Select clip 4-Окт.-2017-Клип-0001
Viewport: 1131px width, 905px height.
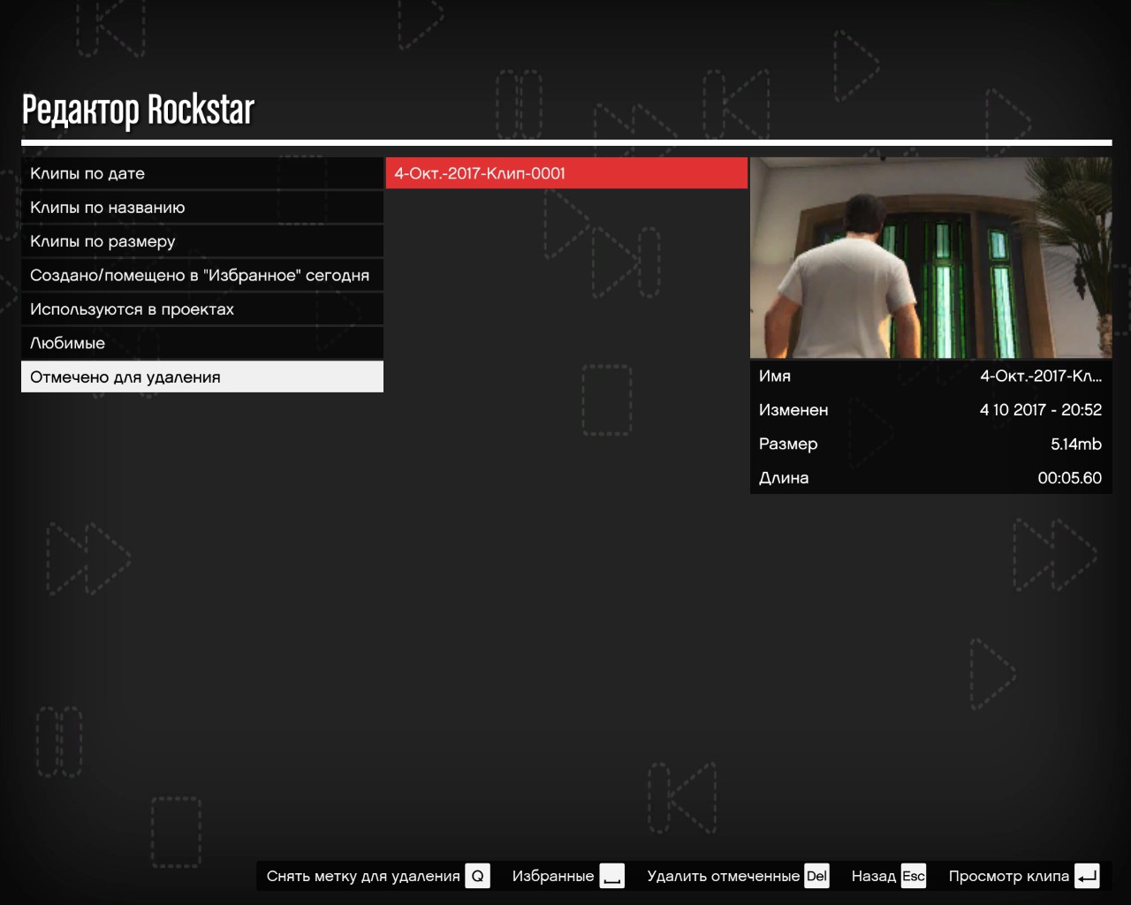click(x=566, y=173)
